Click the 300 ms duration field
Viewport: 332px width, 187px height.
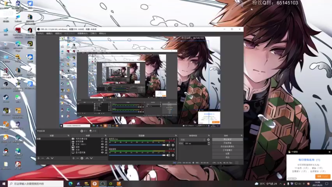click(x=195, y=143)
